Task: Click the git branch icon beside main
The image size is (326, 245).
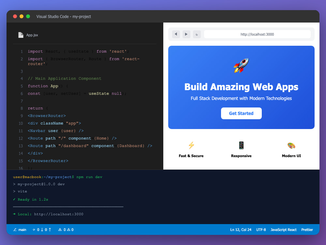Action: pos(15,230)
